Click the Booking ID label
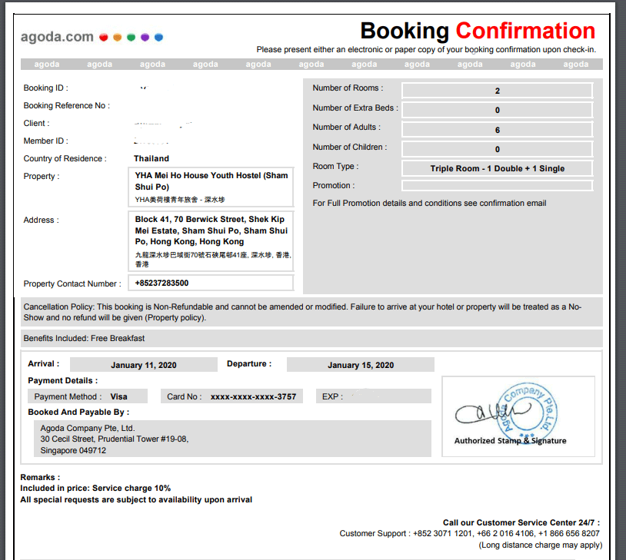The height and width of the screenshot is (560, 626). tap(46, 88)
